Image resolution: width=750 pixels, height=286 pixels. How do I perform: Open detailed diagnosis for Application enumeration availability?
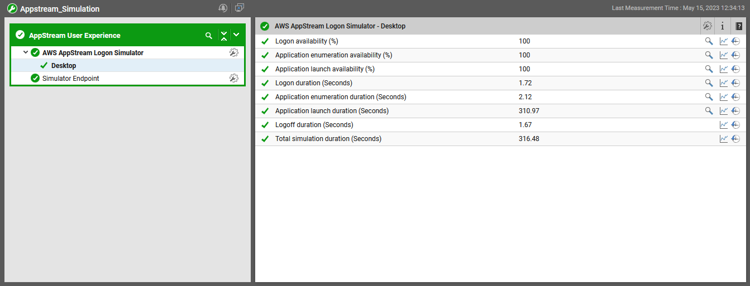709,55
